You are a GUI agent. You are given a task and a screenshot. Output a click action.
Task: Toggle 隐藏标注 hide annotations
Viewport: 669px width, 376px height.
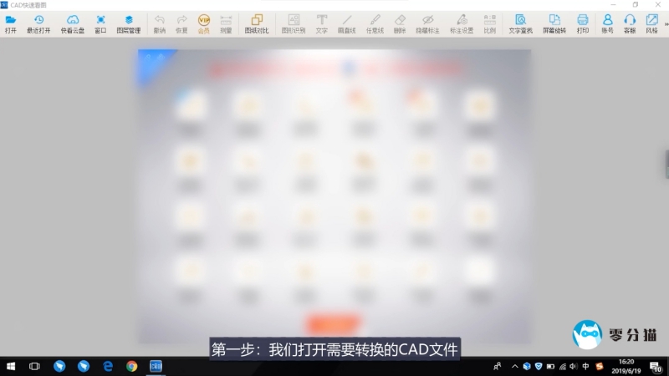[427, 24]
